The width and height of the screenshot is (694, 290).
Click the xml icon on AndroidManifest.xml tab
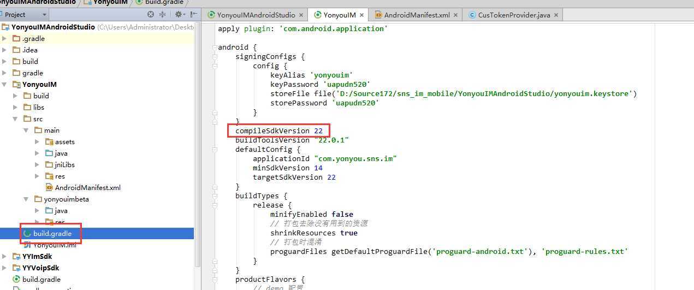click(x=378, y=15)
